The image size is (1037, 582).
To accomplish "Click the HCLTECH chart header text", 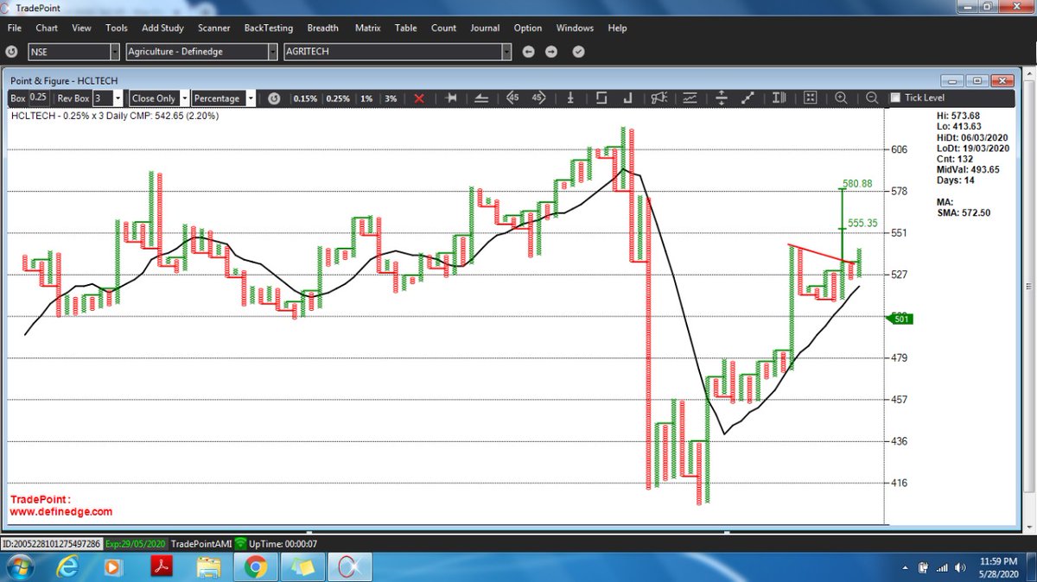I will (x=114, y=115).
